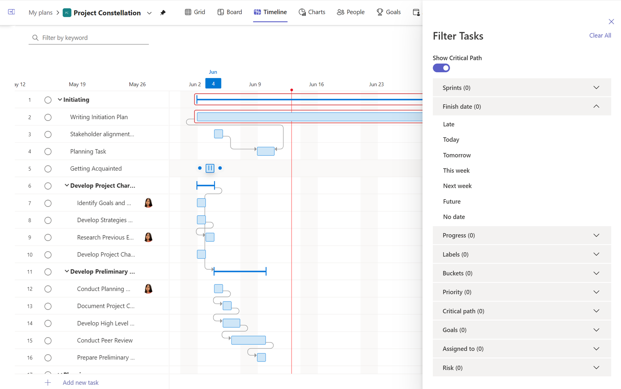Click the Filter by keyword field
Viewport: 621px width, 389px height.
click(88, 38)
